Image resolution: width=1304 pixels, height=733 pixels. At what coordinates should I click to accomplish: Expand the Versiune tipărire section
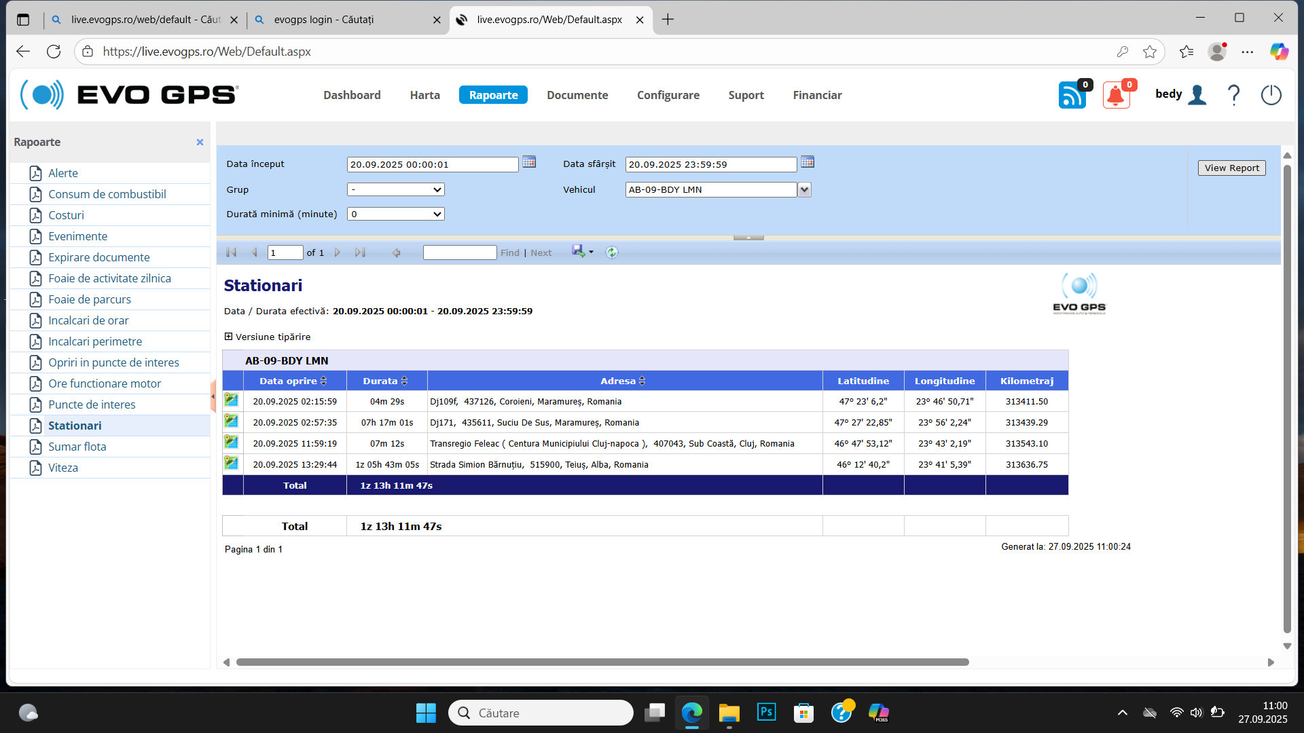(x=228, y=337)
